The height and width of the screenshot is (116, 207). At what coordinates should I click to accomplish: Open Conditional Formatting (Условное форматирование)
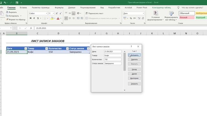[x=156, y=16]
